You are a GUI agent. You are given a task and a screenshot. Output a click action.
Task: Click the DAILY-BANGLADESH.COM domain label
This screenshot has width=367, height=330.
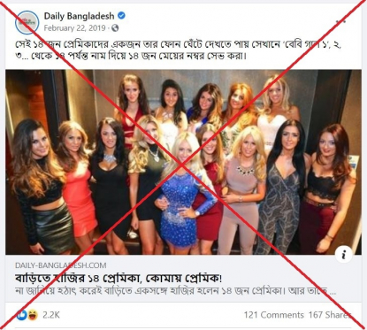pyautogui.click(x=61, y=265)
